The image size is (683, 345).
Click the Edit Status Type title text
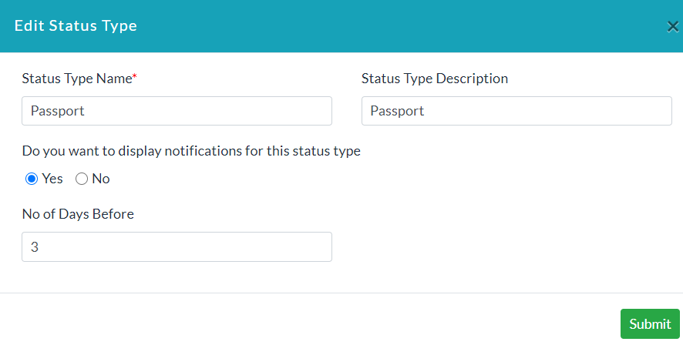click(x=76, y=25)
